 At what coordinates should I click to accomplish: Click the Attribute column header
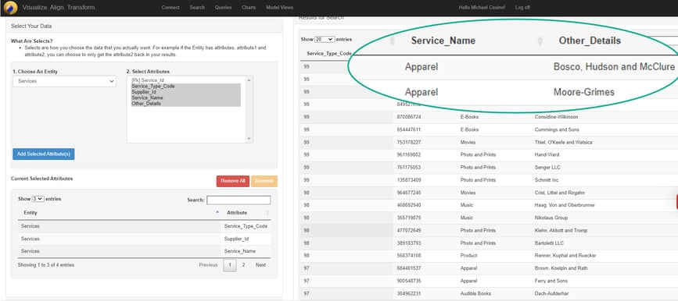click(246, 213)
